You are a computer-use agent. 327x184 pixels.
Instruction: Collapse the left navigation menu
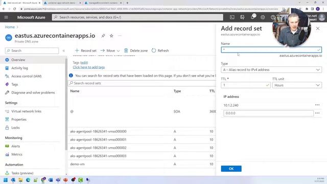pyautogui.click(x=63, y=51)
